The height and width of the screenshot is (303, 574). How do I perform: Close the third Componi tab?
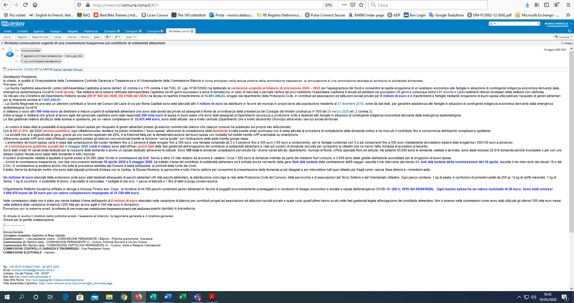(x=162, y=31)
